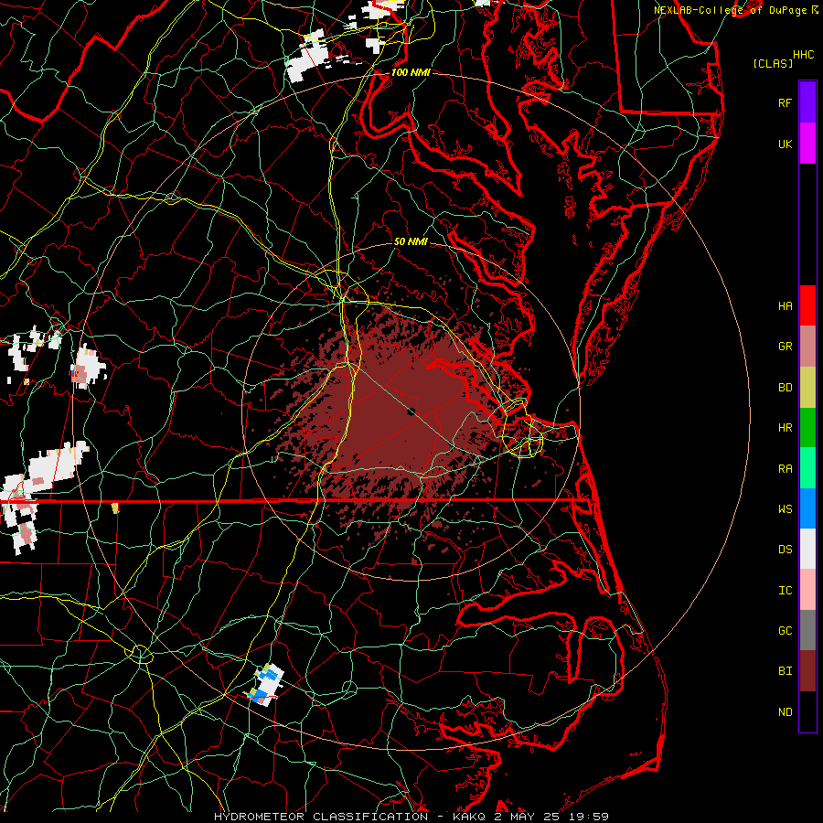Select the GR graupel color swatch
Image resolution: width=823 pixels, height=823 pixels.
click(807, 347)
